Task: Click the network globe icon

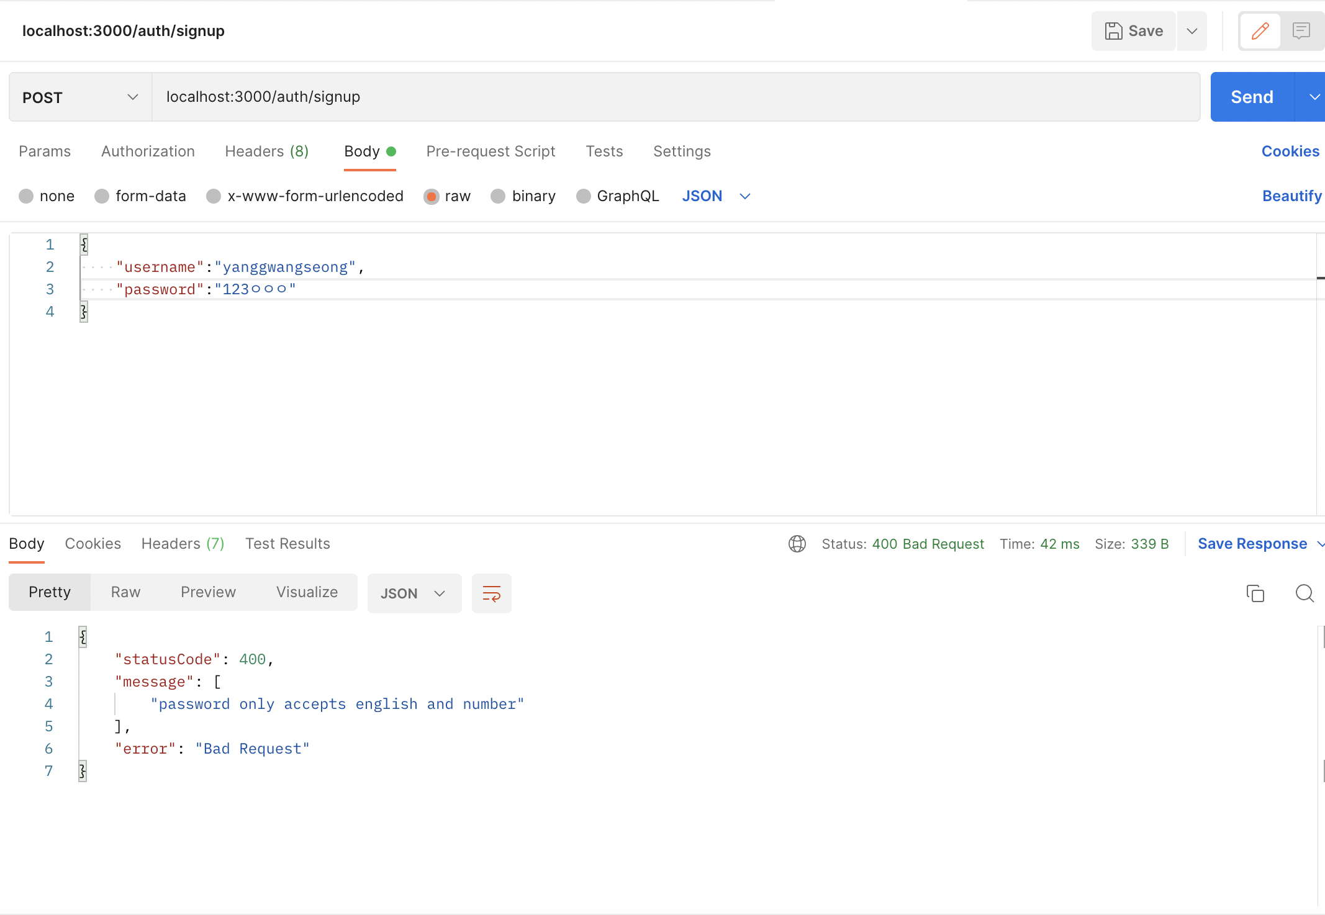Action: pyautogui.click(x=797, y=544)
